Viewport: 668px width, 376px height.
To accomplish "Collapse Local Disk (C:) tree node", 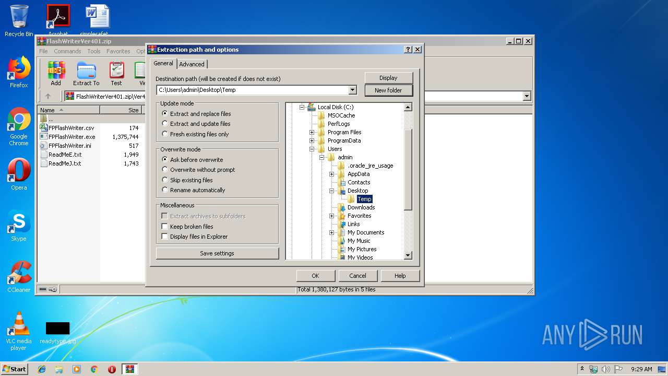I will [302, 107].
